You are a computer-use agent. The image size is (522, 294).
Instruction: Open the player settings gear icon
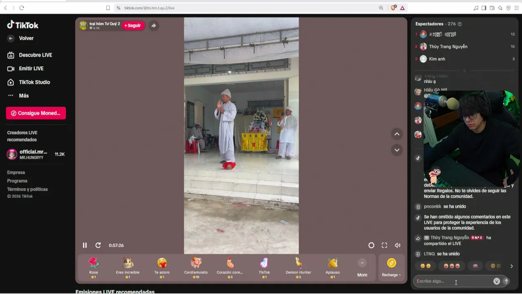click(371, 245)
